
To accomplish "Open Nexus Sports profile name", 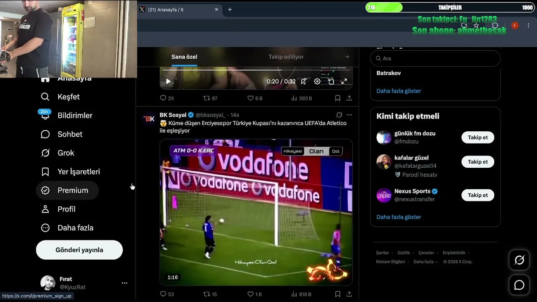I will (412, 191).
